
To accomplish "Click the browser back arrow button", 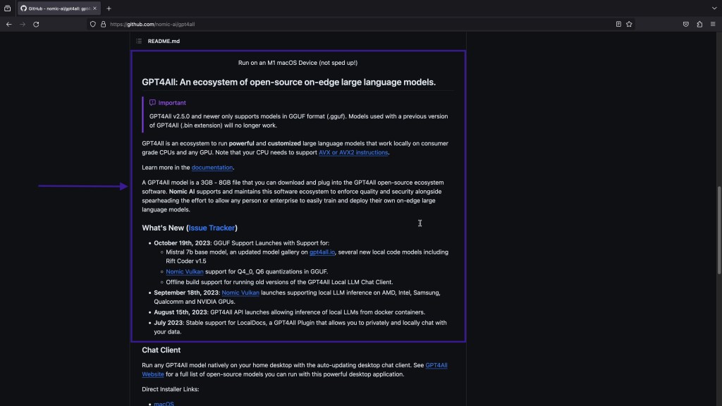I will (x=8, y=24).
